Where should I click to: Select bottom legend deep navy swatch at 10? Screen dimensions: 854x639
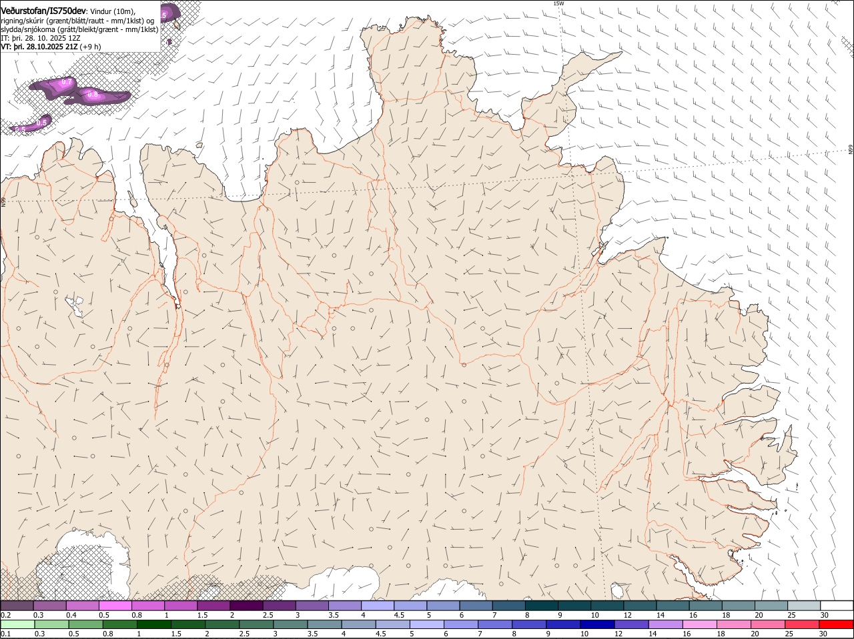coord(597,624)
